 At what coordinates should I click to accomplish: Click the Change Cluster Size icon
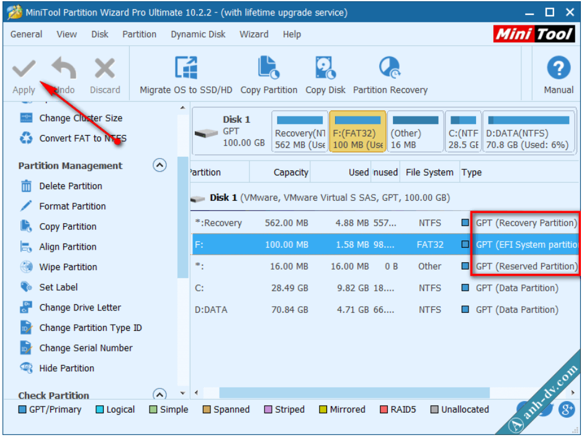click(x=26, y=118)
